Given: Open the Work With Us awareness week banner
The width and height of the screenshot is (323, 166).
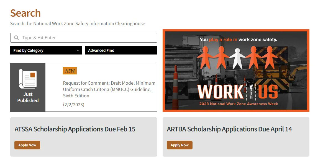Looking at the screenshot, I should click(x=236, y=71).
